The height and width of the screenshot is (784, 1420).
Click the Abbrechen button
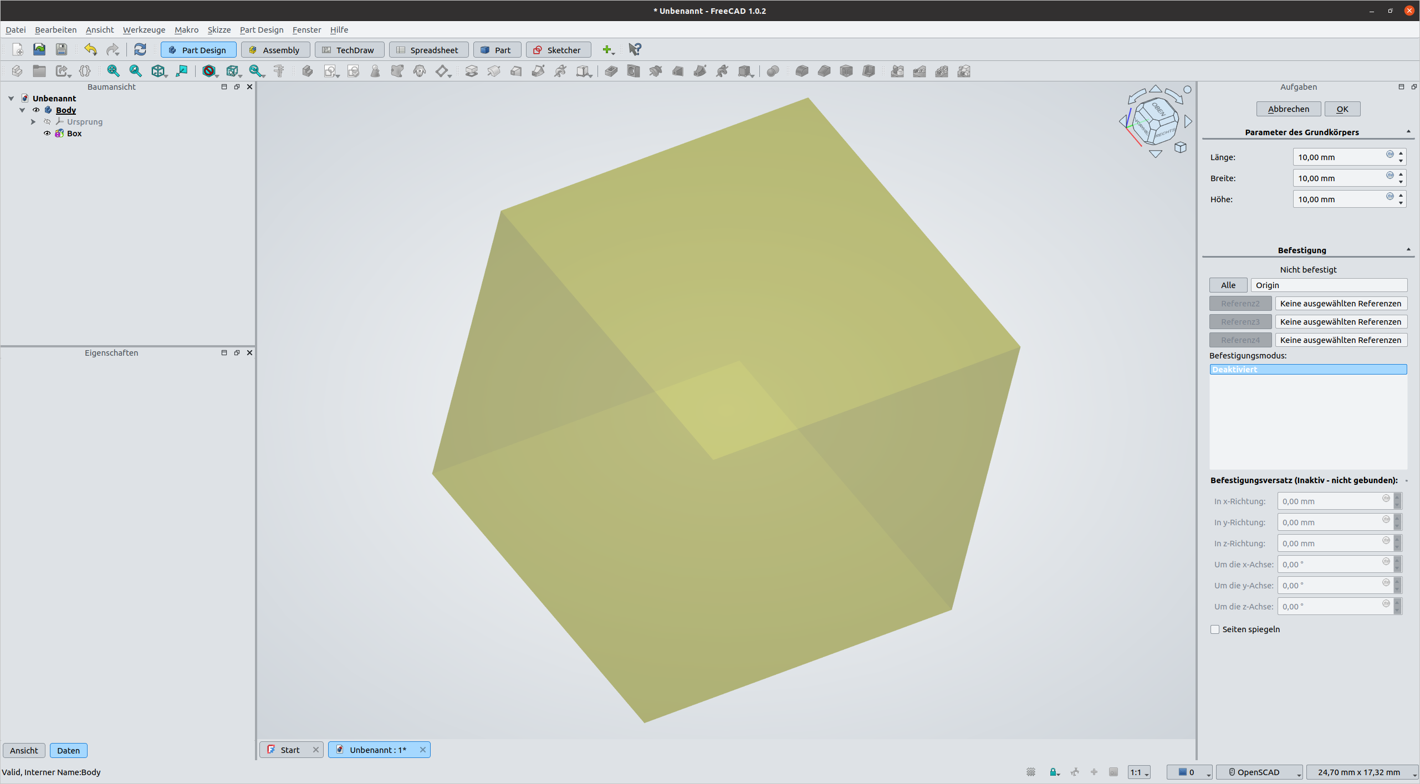coord(1288,109)
